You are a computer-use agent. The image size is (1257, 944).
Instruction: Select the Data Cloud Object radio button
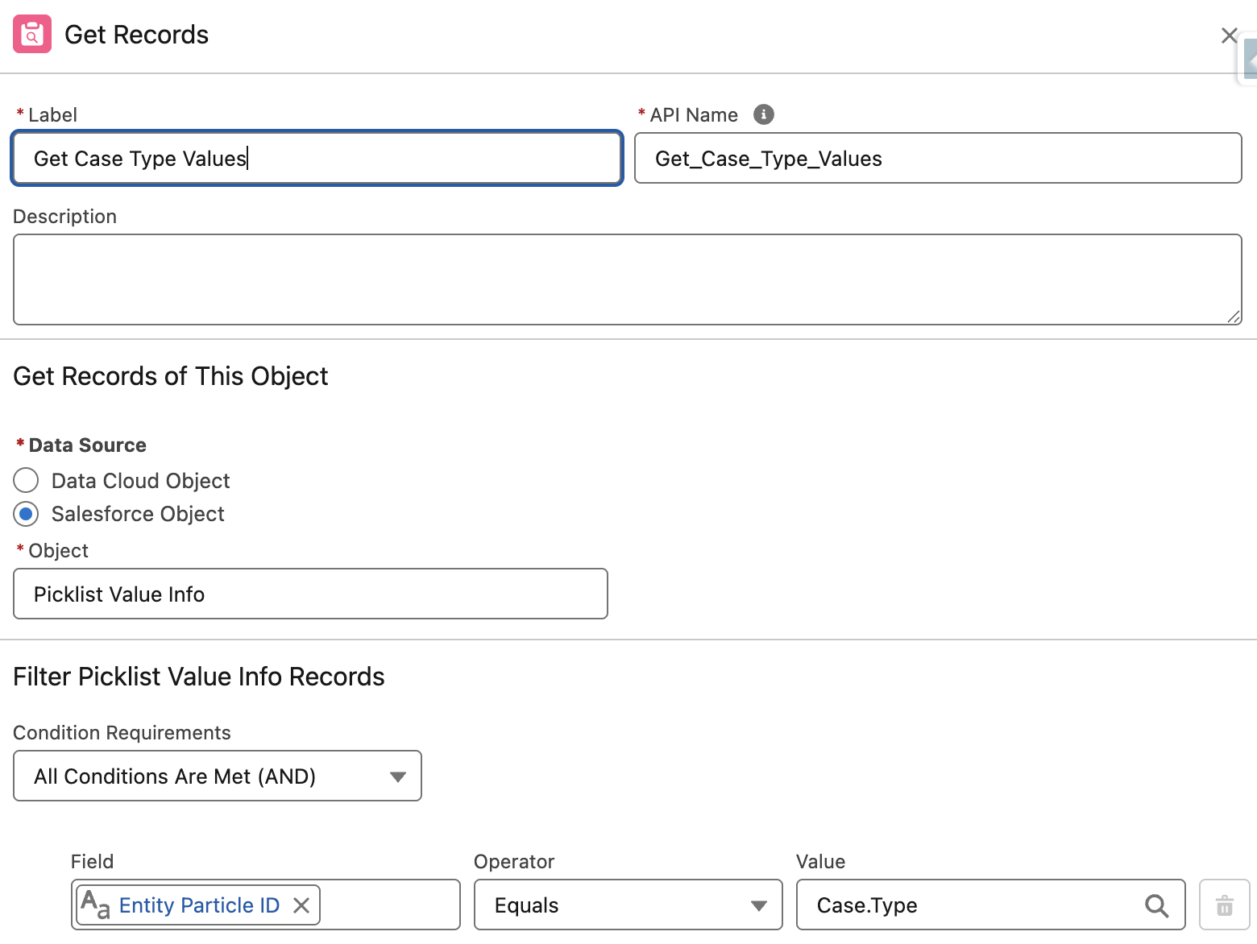click(25, 480)
